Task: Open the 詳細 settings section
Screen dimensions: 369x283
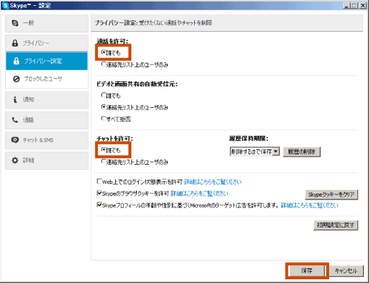Action: point(46,160)
